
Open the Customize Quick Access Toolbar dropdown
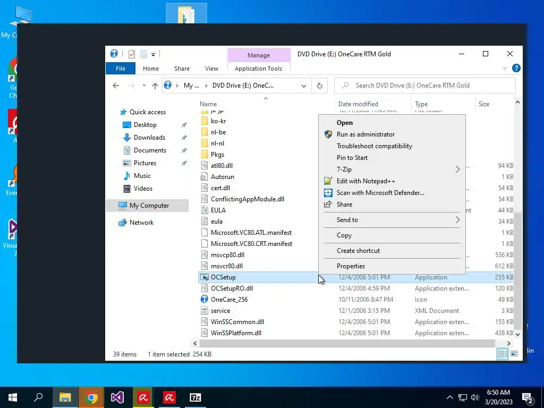click(x=153, y=55)
